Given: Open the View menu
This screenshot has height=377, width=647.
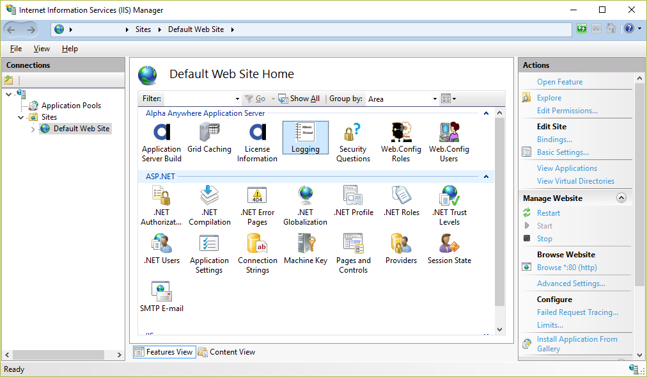Looking at the screenshot, I should (42, 49).
